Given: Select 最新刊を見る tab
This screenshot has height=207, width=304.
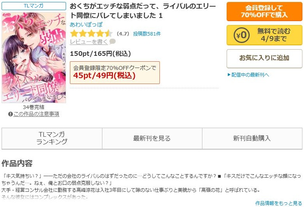Looking at the screenshot, I should 152,138.
